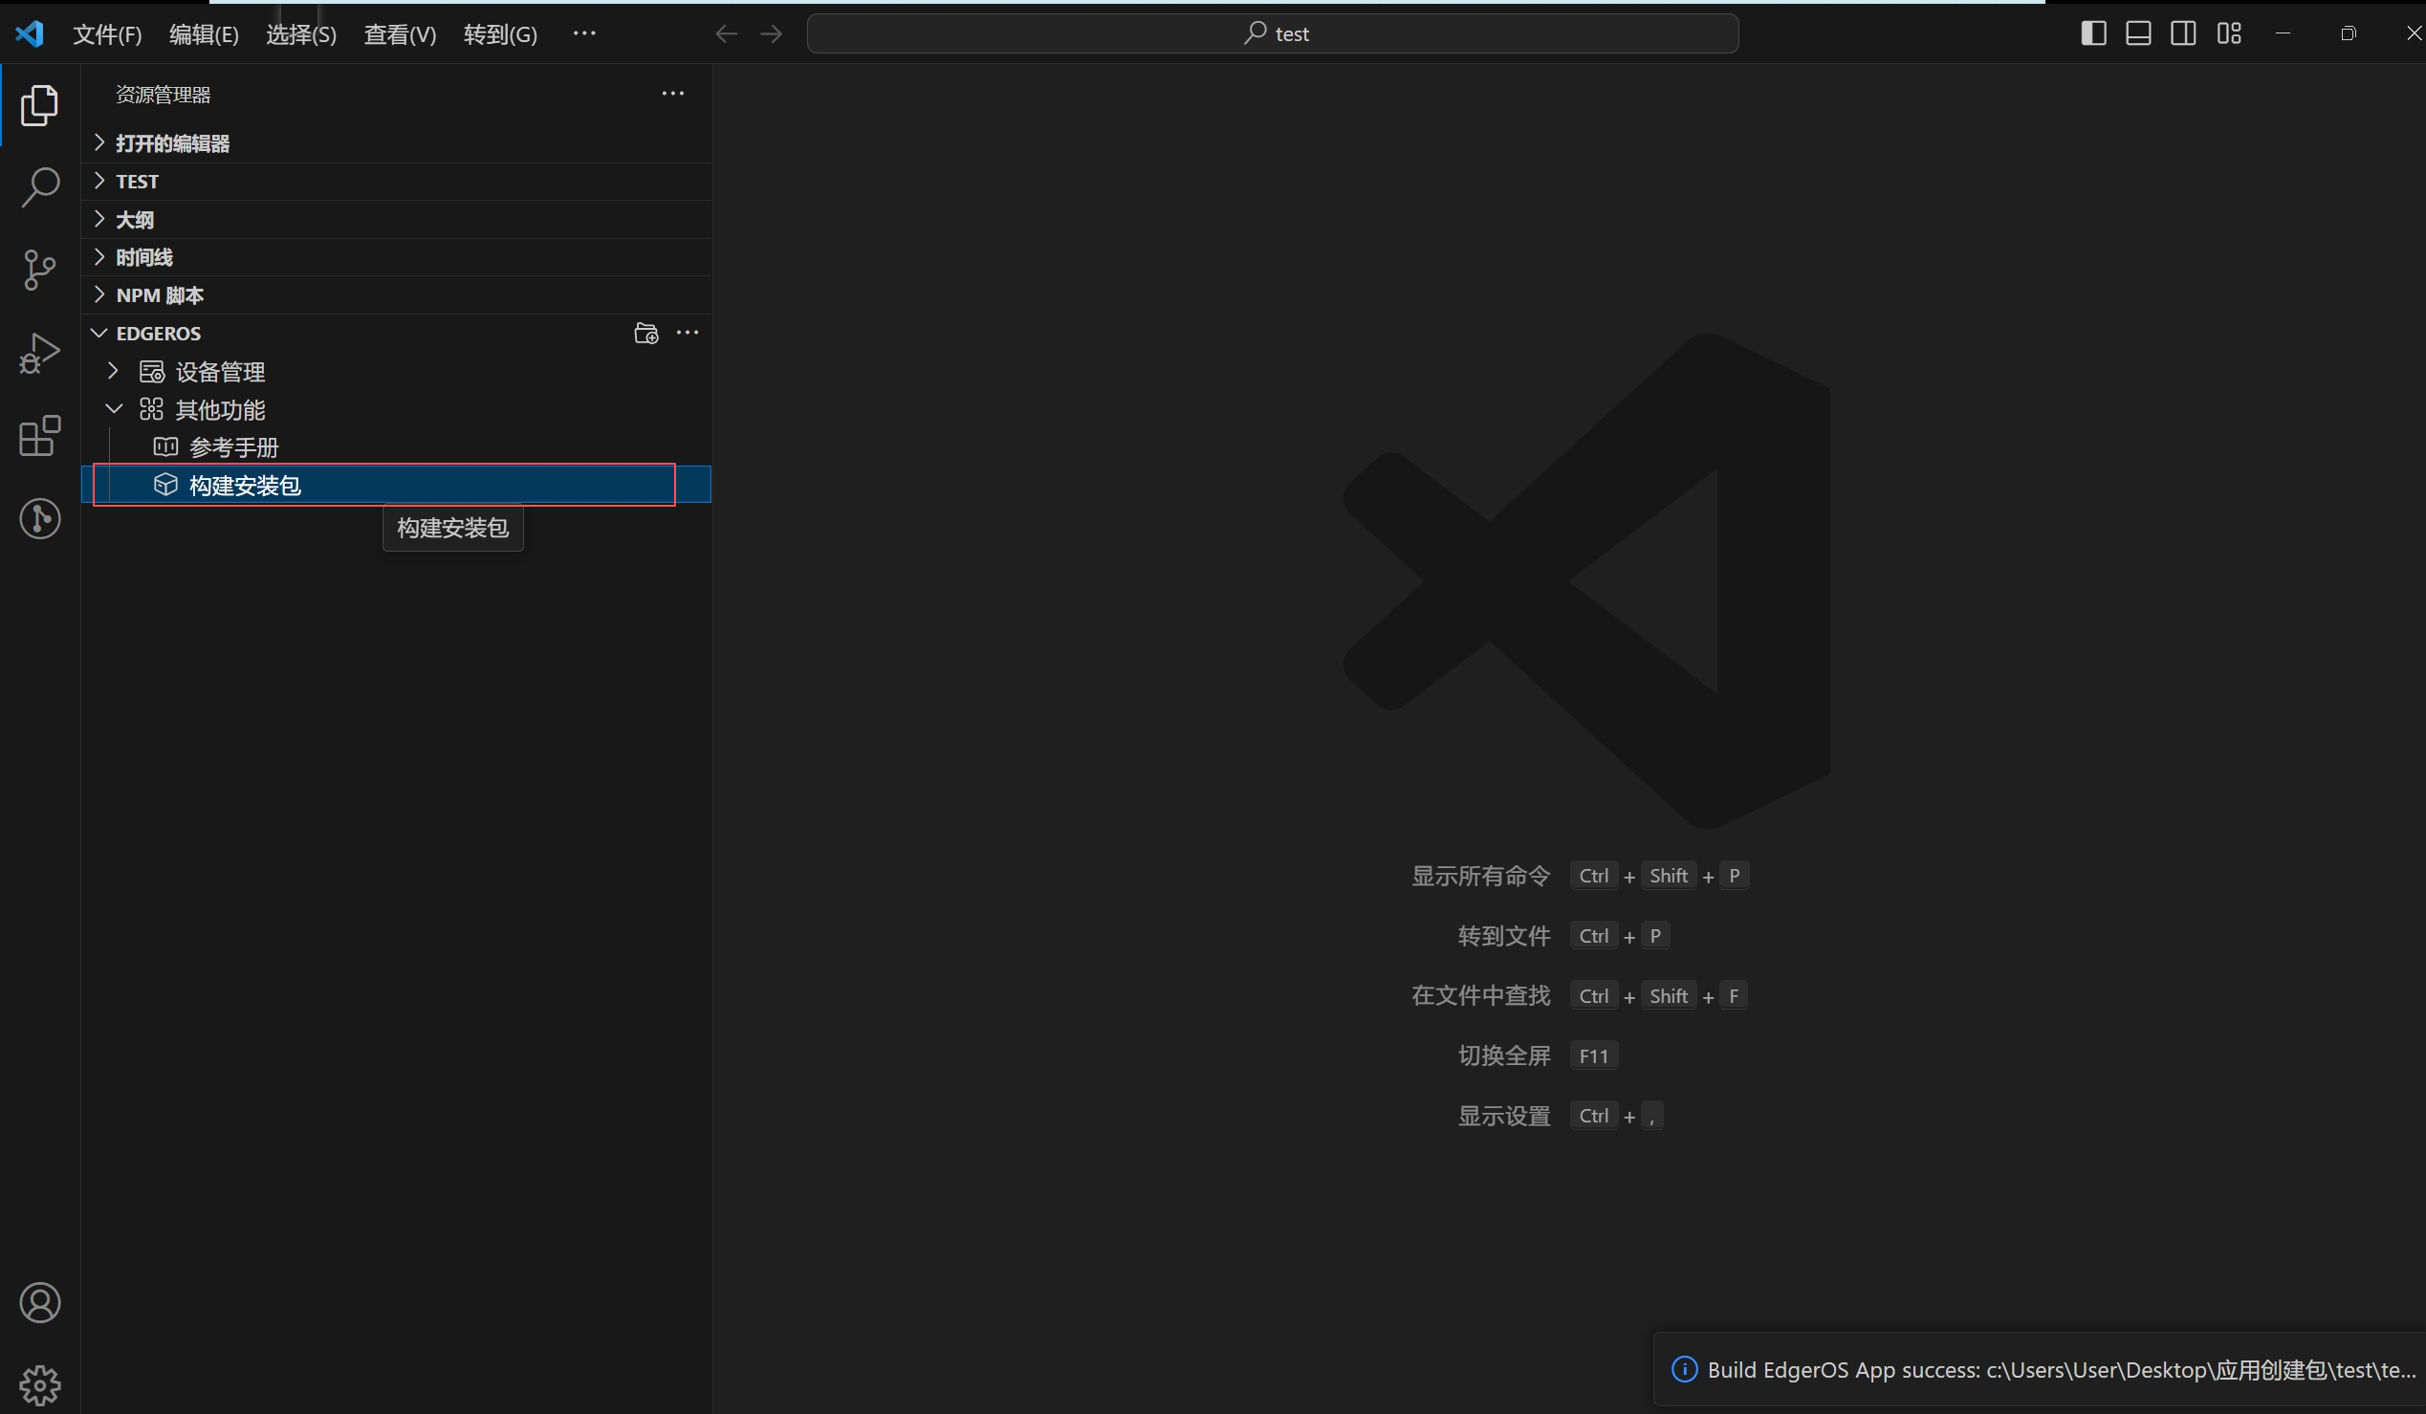The image size is (2426, 1414).
Task: Toggle the bottom panel layout icon
Action: coord(2138,33)
